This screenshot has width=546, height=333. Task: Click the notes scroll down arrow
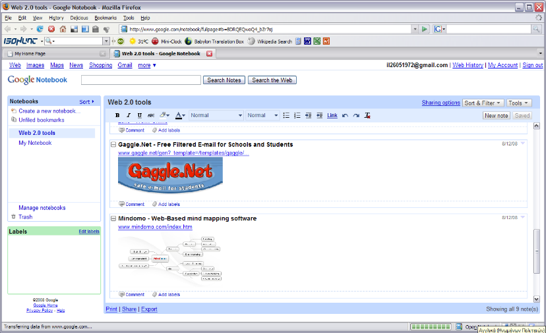(536, 299)
